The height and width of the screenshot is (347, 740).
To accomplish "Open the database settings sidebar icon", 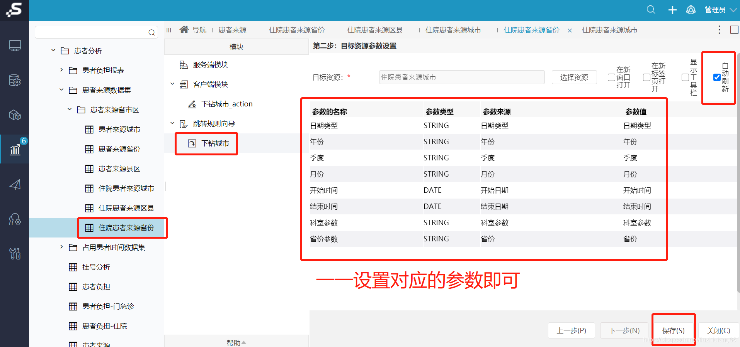I will pos(15,80).
